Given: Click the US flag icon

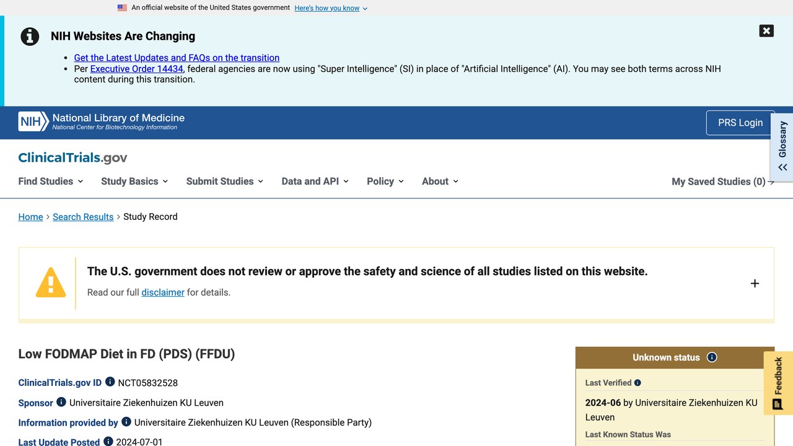Looking at the screenshot, I should pos(122,8).
